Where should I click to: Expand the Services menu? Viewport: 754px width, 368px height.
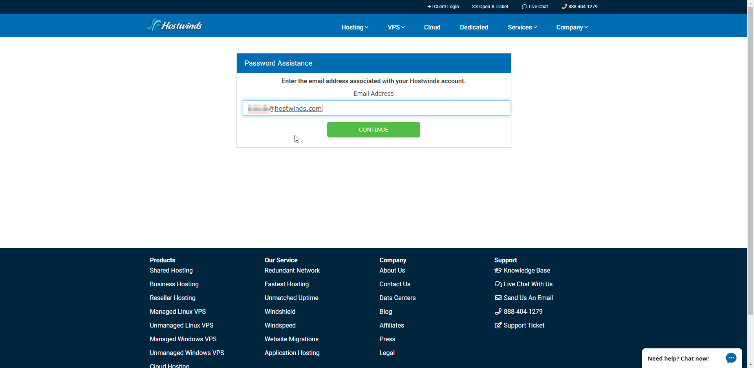[522, 27]
